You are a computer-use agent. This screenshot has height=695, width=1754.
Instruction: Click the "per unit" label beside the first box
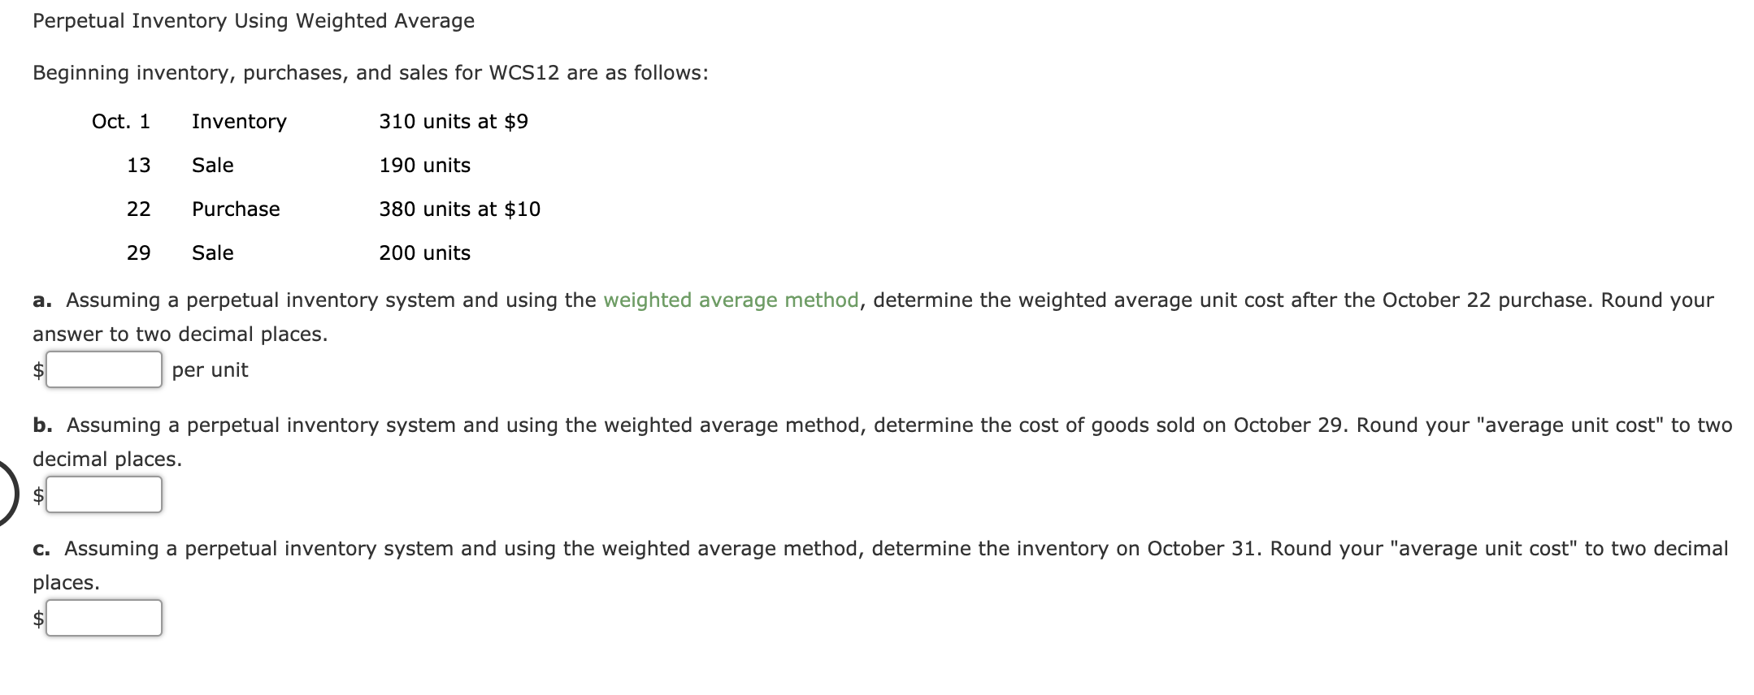209,370
